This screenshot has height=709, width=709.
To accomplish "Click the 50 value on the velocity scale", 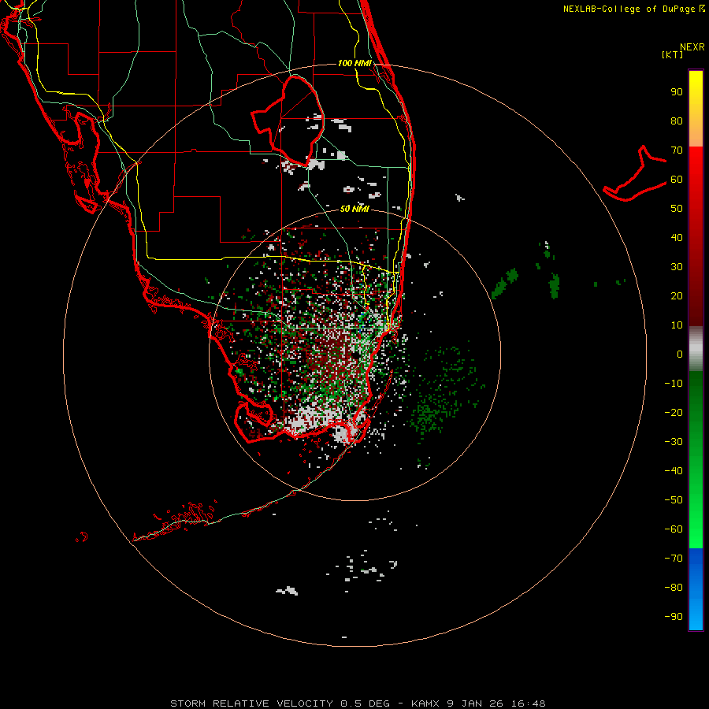I will click(x=677, y=209).
